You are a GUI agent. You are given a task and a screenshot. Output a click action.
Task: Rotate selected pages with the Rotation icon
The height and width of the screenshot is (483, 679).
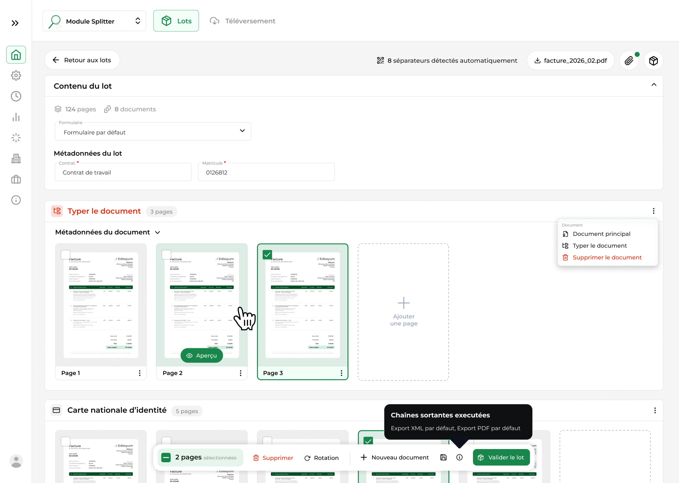click(x=307, y=458)
